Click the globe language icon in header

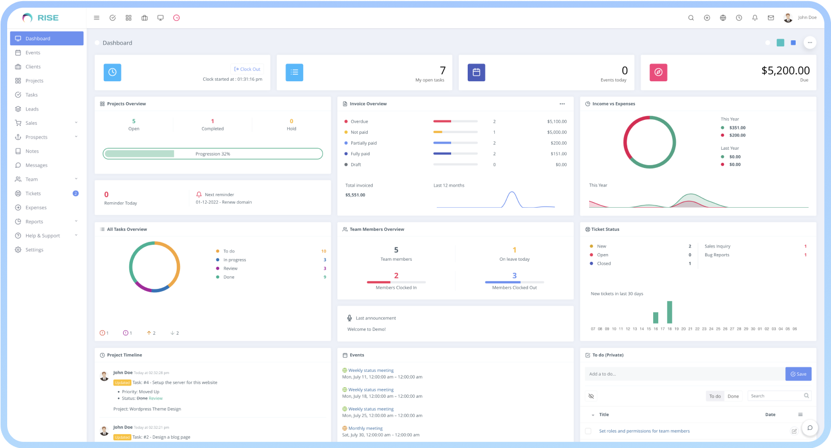[x=723, y=18]
